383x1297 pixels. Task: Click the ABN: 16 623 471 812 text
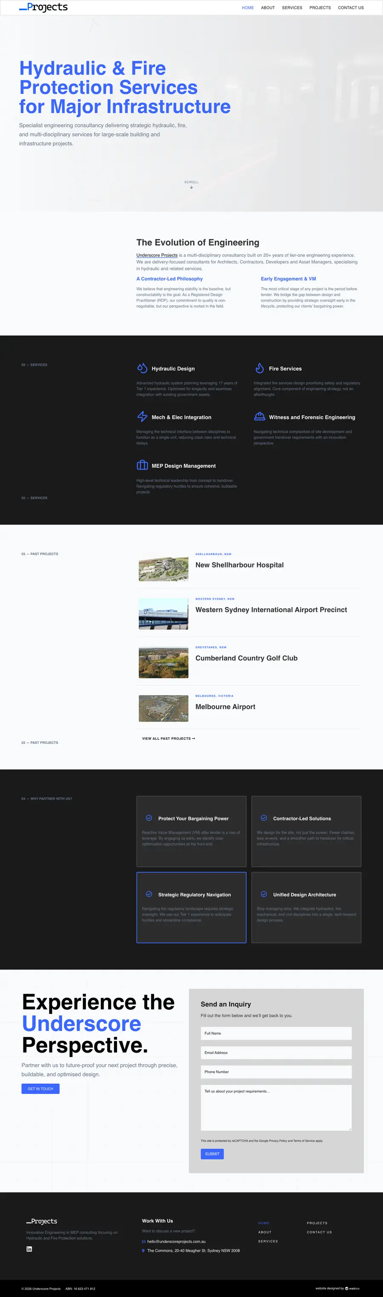[x=80, y=1289]
